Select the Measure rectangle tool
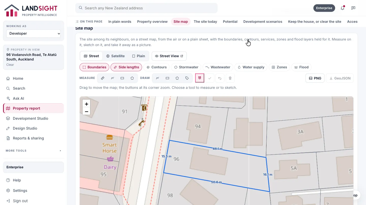 pos(122,78)
